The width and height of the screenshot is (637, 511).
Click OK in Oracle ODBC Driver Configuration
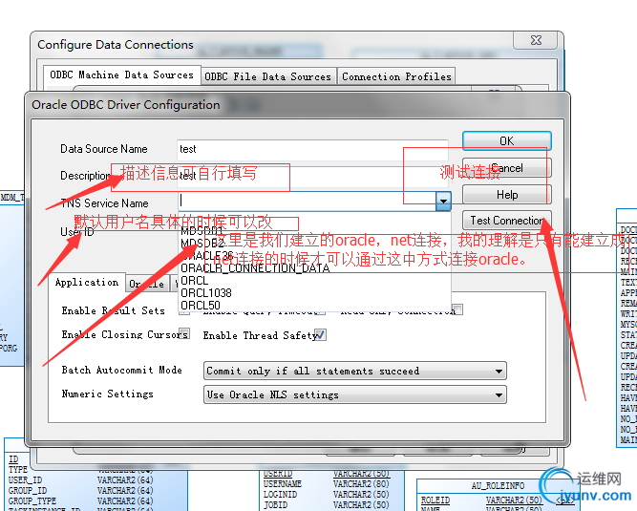[506, 141]
